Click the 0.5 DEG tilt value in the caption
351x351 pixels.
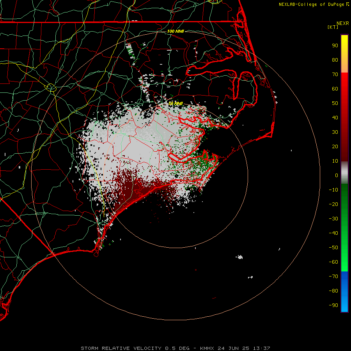(x=177, y=348)
